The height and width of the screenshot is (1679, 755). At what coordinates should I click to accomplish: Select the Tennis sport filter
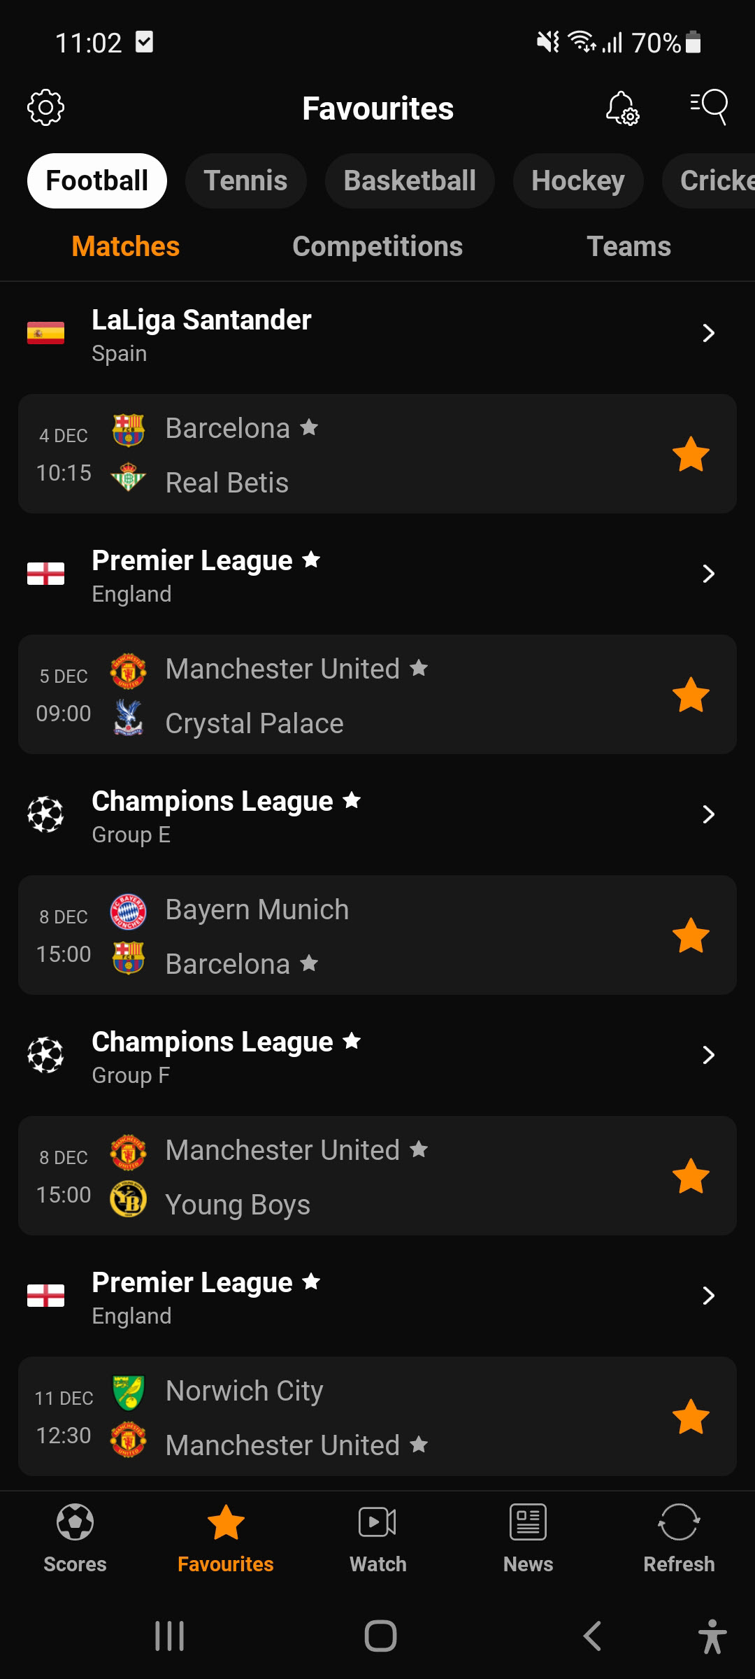click(245, 180)
